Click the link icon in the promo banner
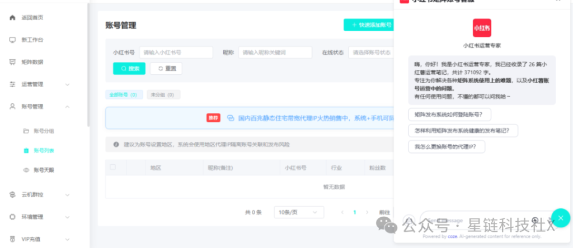573x248 pixels. 230,118
